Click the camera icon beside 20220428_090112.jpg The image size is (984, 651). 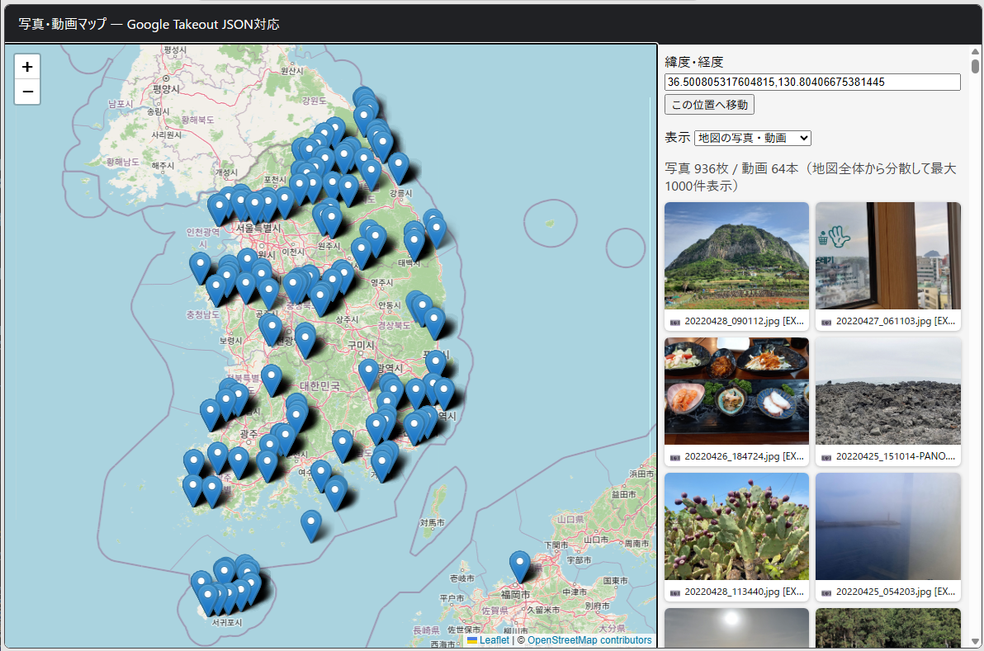[x=675, y=322]
